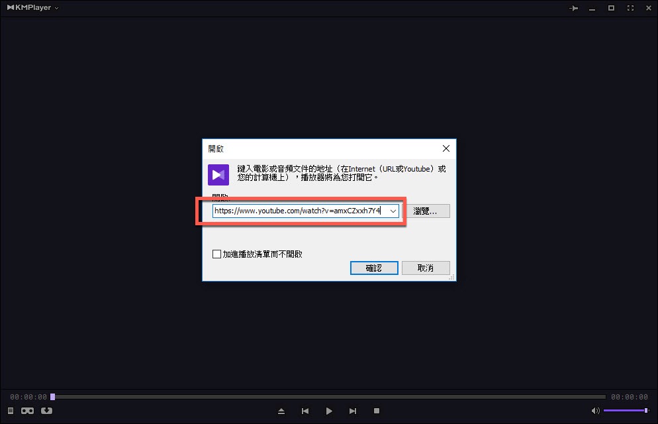Minimize the KMPlayer window
658x424 pixels.
[x=592, y=9]
